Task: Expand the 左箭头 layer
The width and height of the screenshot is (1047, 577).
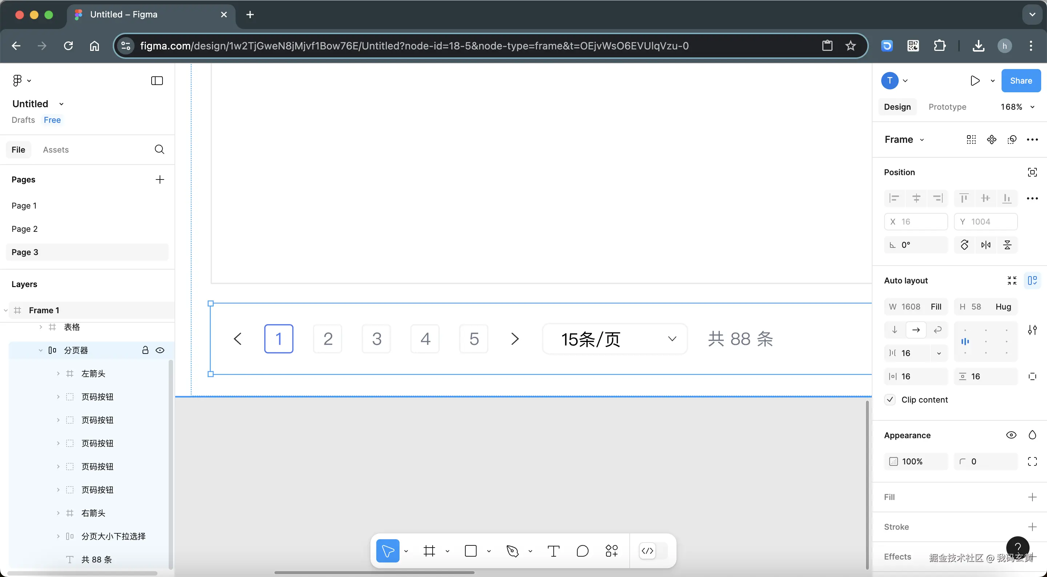Action: pos(58,374)
